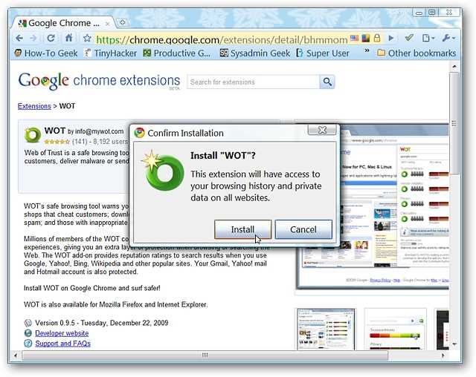
Task: Expand the hidden bookmarks chevron
Action: pos(367,50)
